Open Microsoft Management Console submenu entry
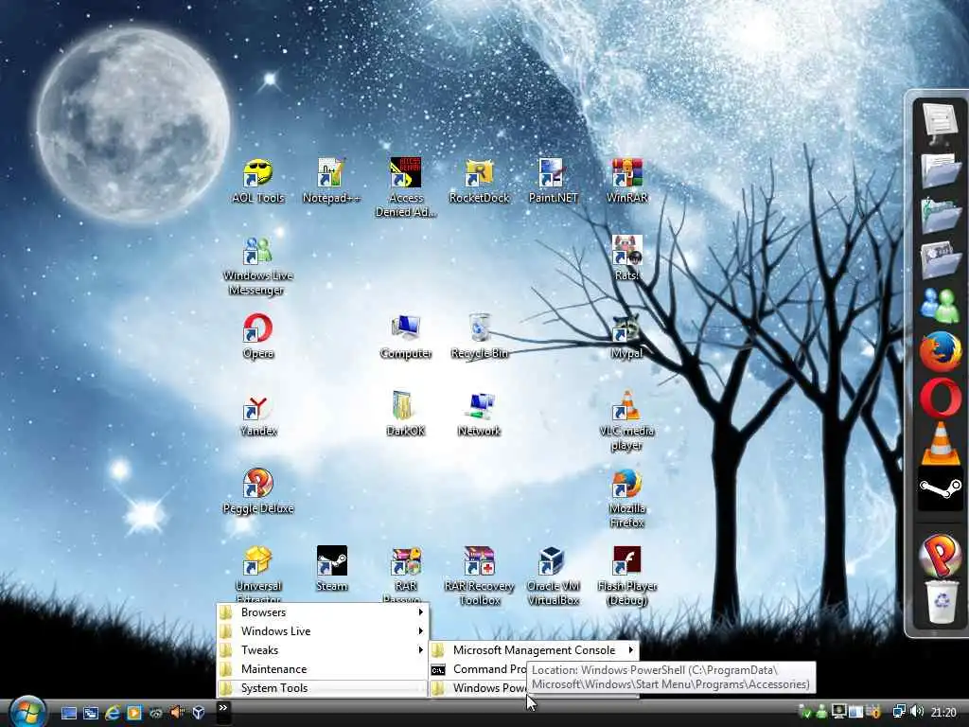The height and width of the screenshot is (727, 969). (534, 650)
